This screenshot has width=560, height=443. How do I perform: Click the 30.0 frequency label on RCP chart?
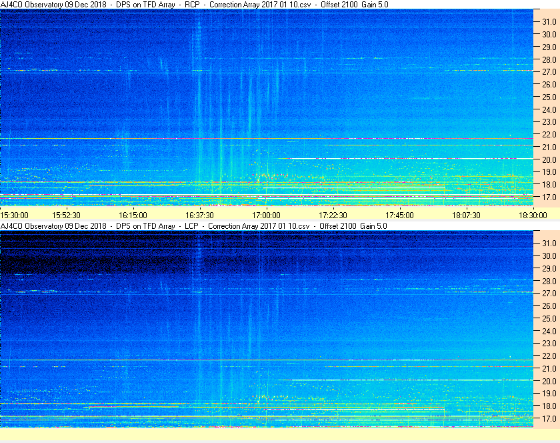coord(549,34)
